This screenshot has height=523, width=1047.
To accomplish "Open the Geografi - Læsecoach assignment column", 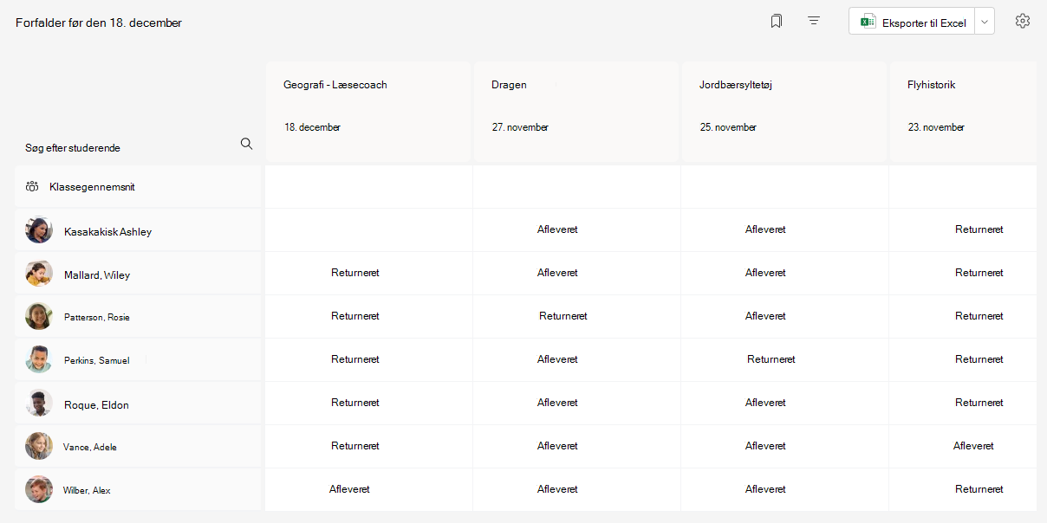I will click(368, 112).
